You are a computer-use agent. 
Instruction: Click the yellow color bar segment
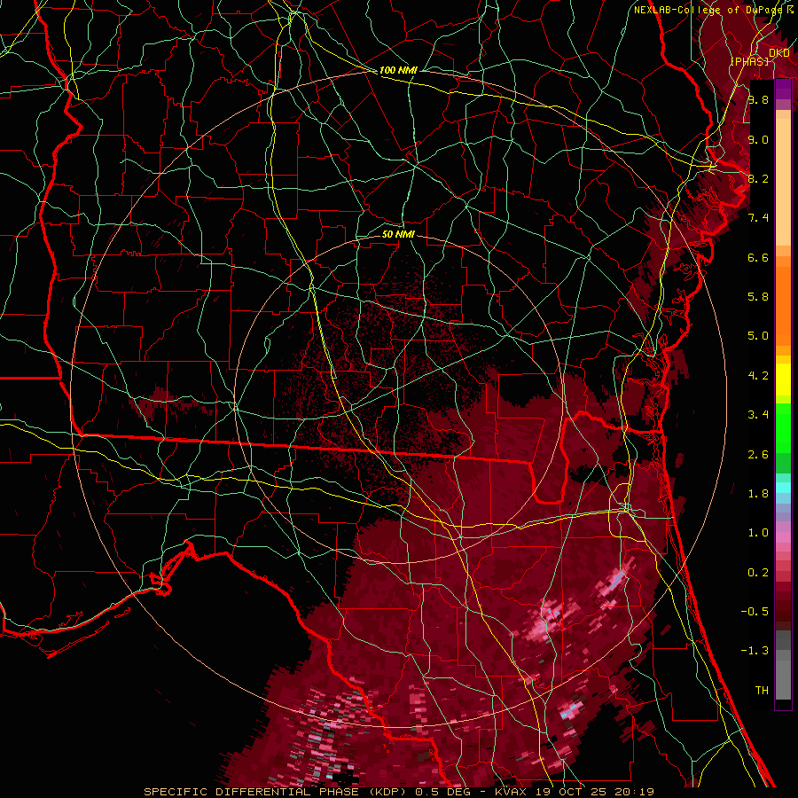click(x=783, y=379)
